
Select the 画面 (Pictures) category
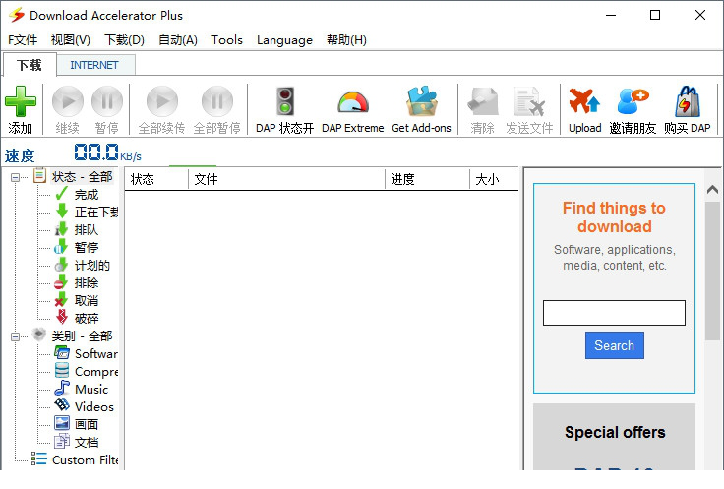(x=87, y=424)
